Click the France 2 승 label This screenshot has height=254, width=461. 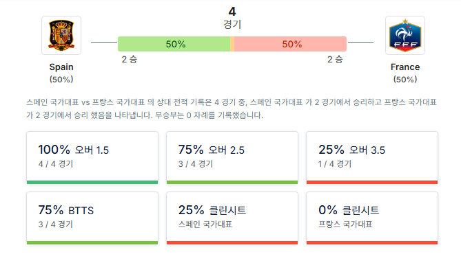coord(335,60)
